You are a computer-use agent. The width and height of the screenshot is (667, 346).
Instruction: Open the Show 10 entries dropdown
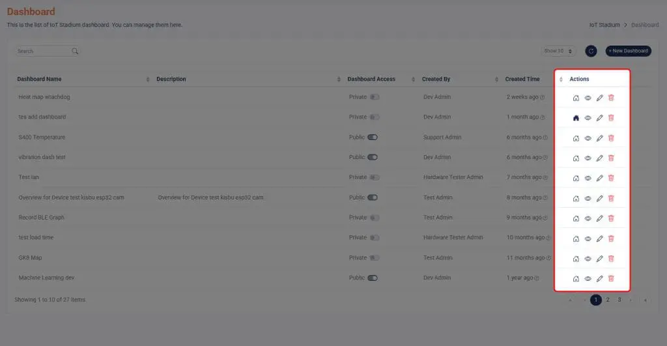tap(559, 51)
